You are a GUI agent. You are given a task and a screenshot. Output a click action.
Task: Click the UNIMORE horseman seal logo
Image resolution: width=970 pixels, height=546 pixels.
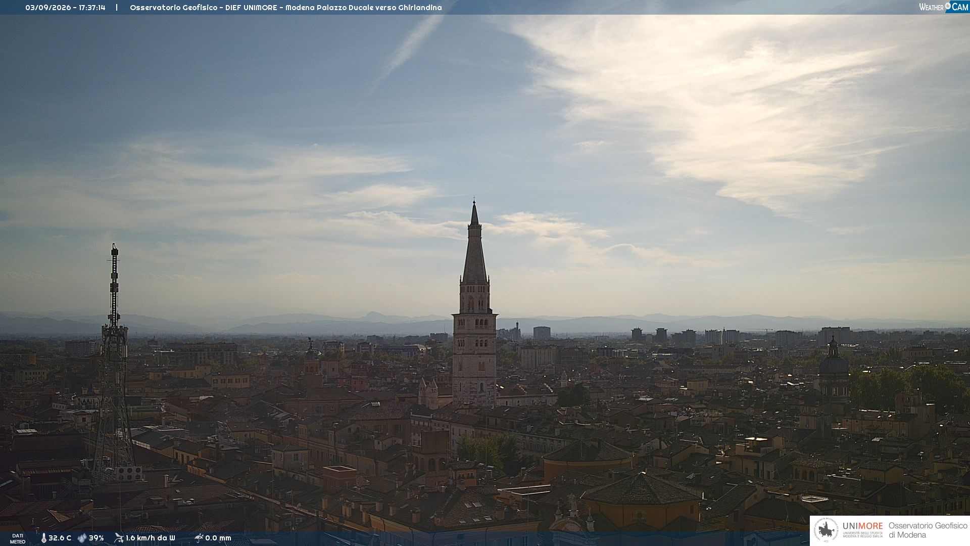point(826,530)
